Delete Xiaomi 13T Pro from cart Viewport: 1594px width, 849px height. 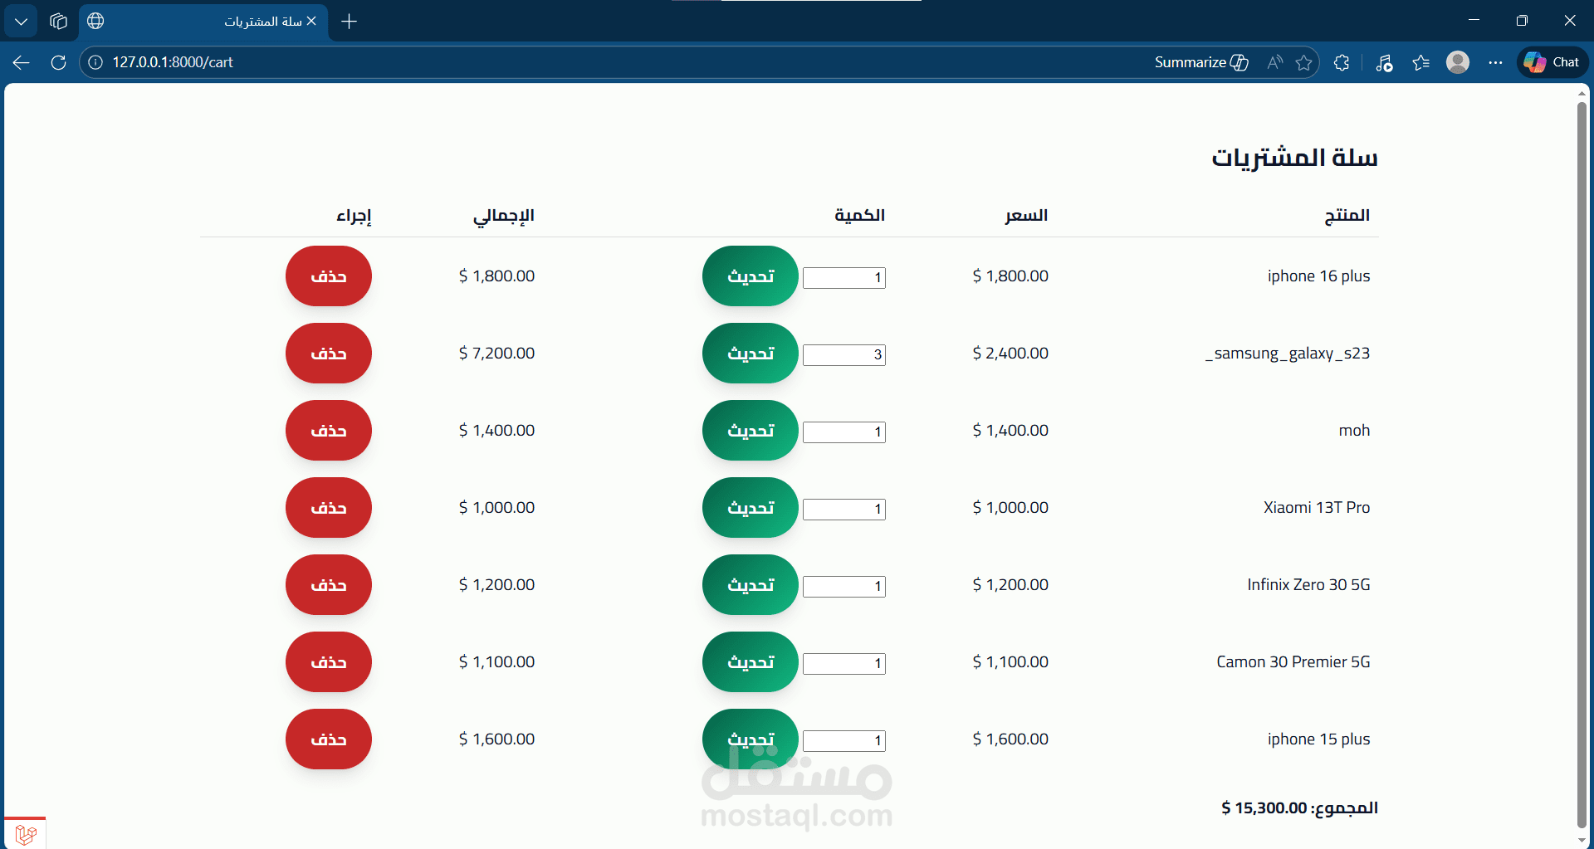329,508
